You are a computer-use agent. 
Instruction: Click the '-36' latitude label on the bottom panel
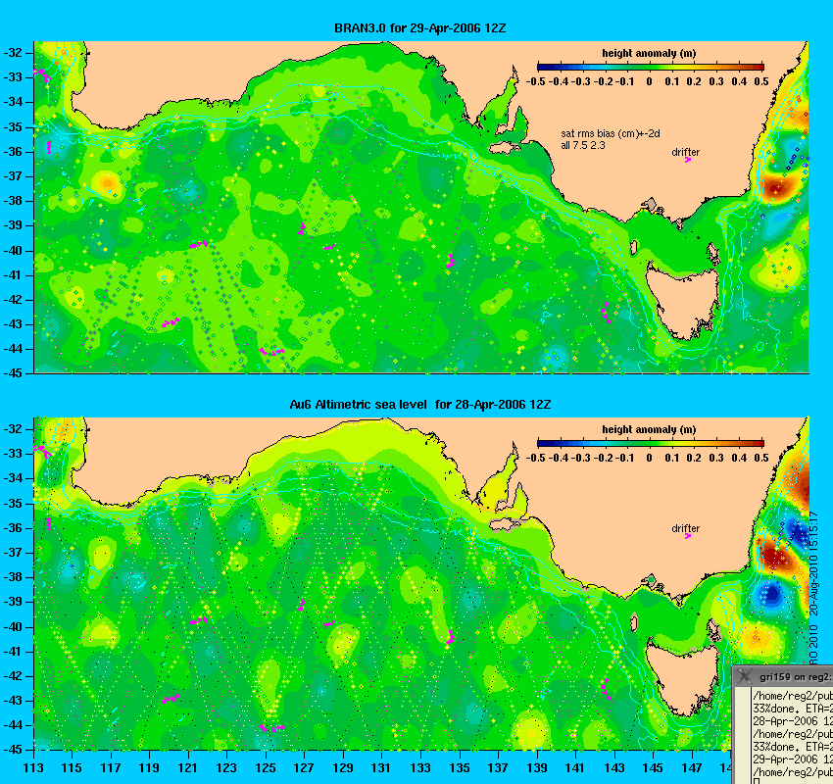(13, 528)
